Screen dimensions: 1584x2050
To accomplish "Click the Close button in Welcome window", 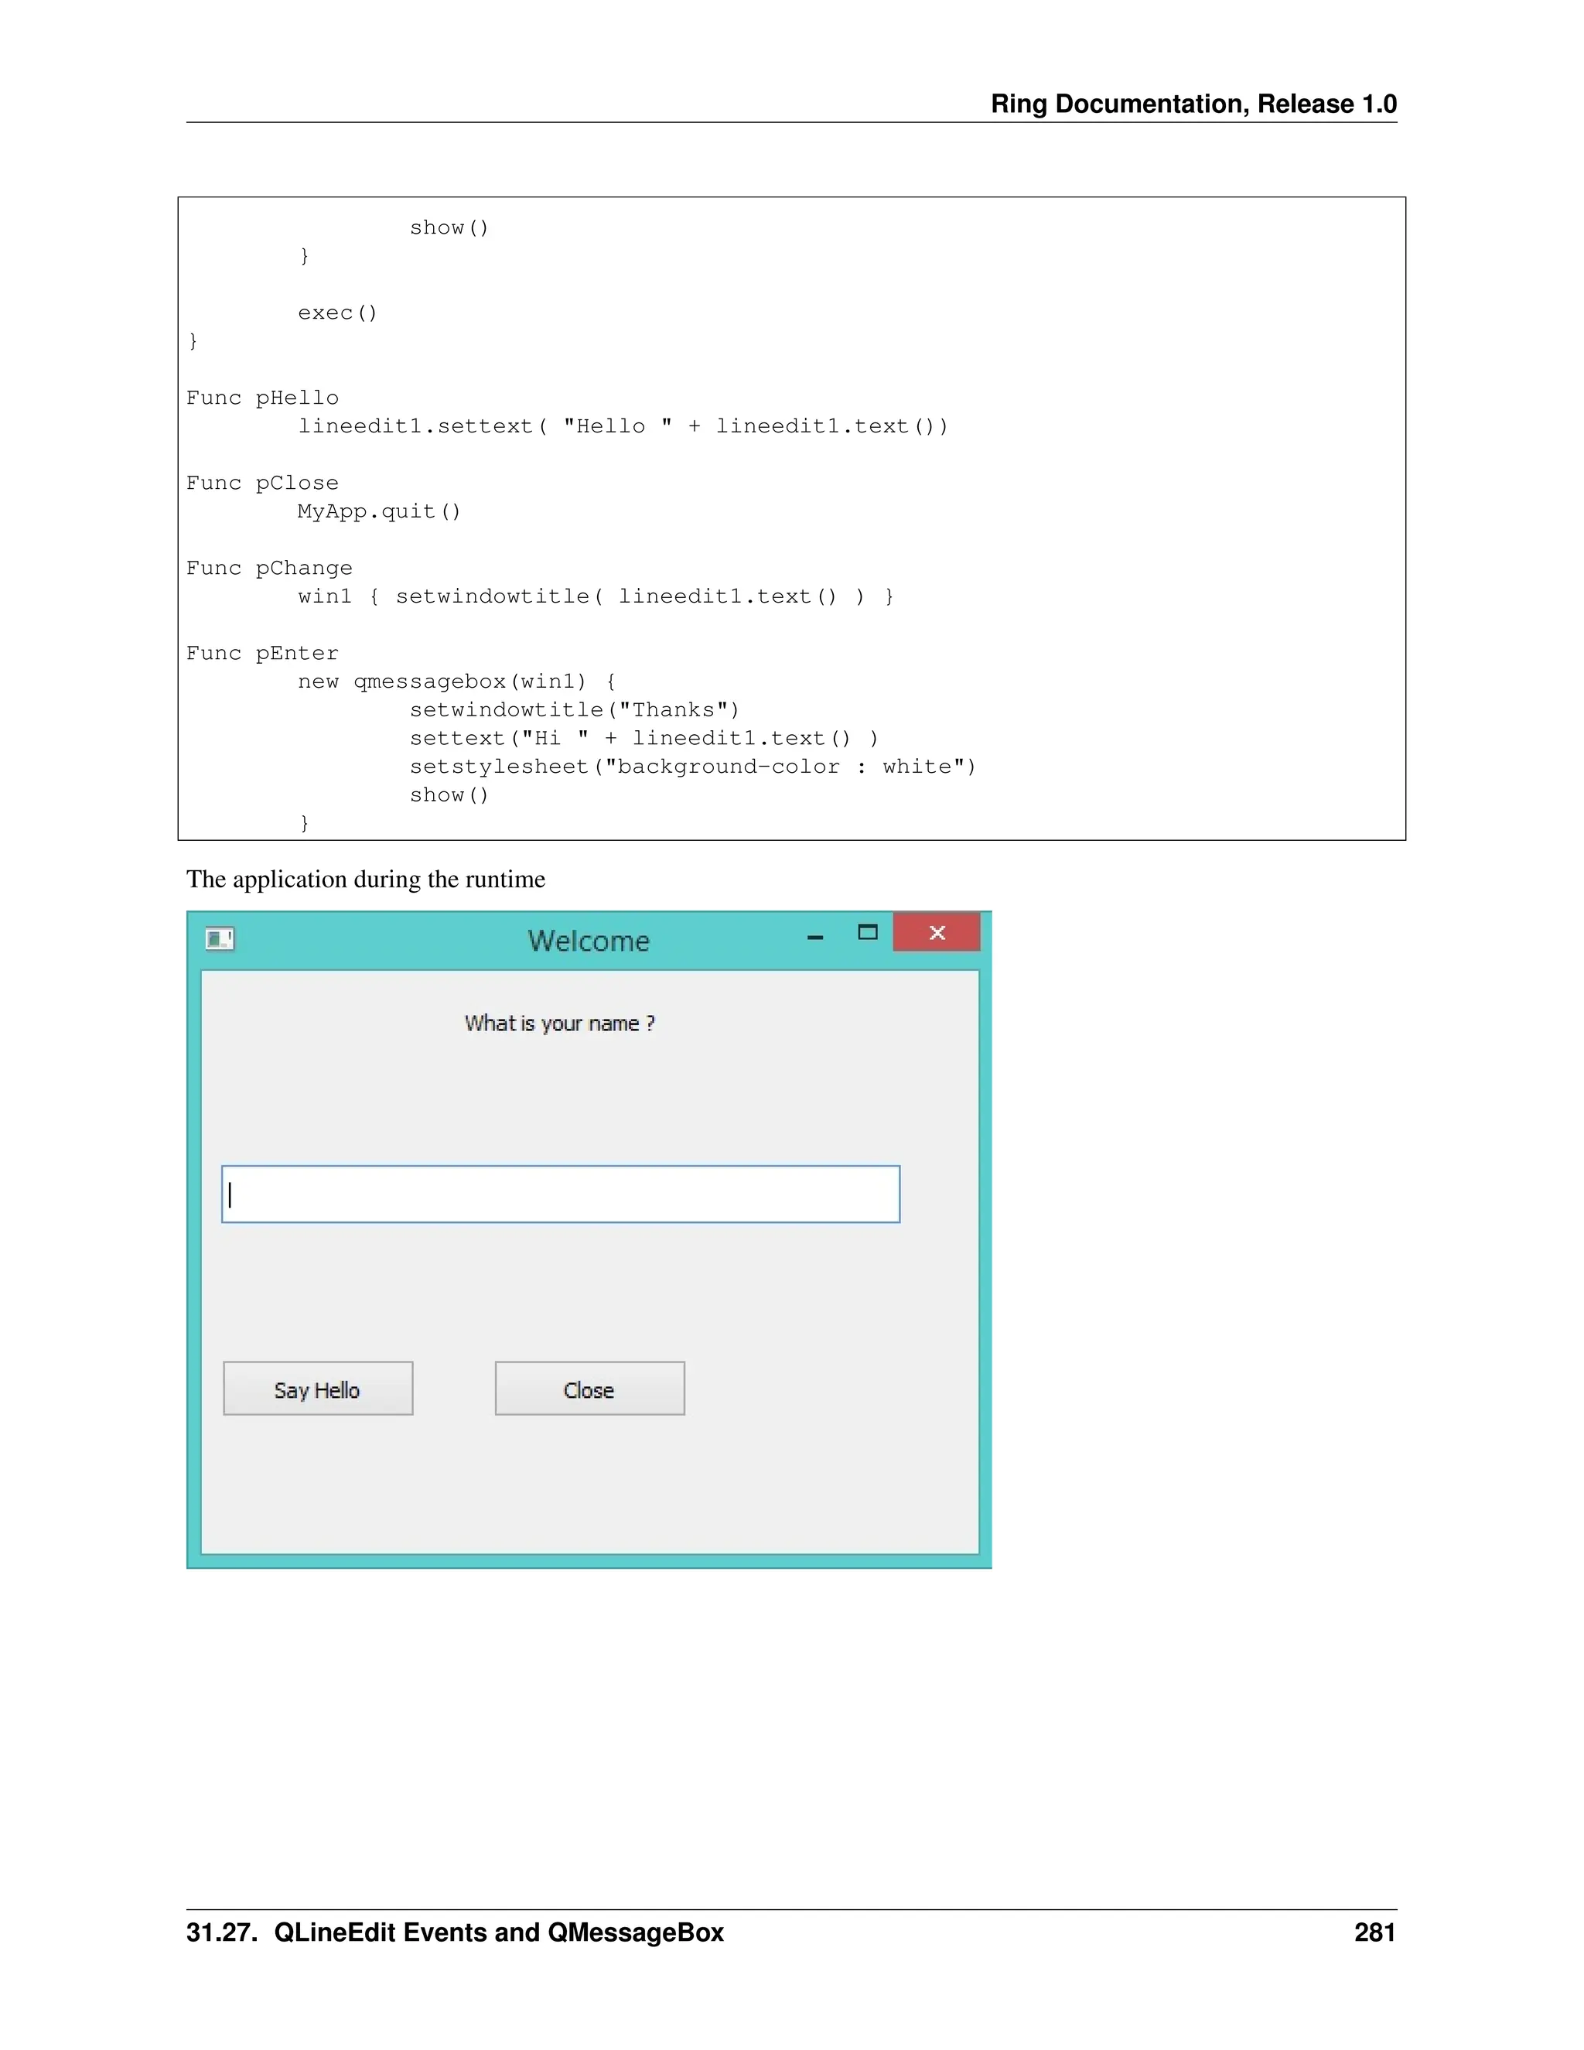I will (589, 1389).
